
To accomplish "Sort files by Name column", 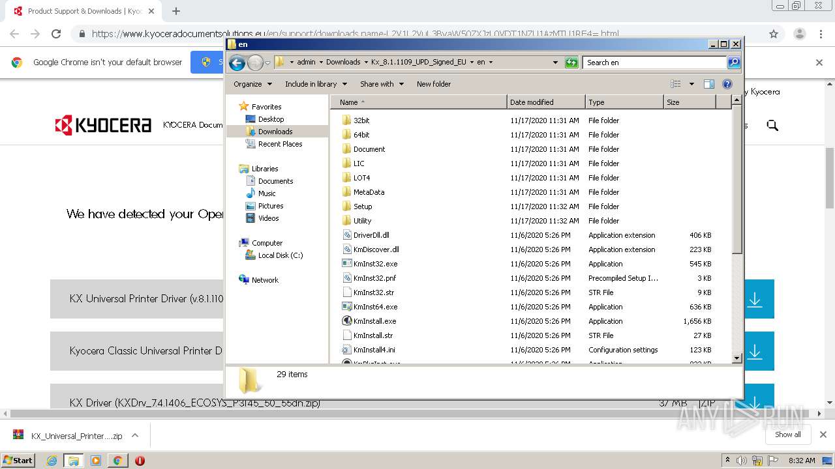I will point(418,102).
